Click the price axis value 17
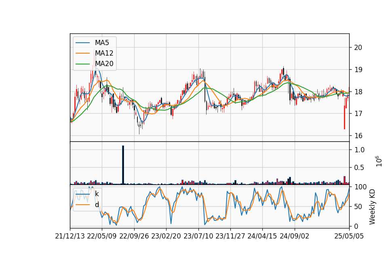This screenshot has width=388, height=278. (358, 114)
